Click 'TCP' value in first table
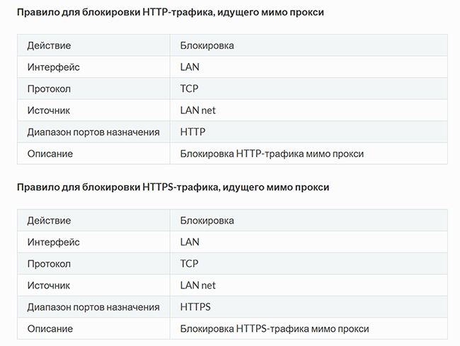The image size is (460, 346). [189, 88]
